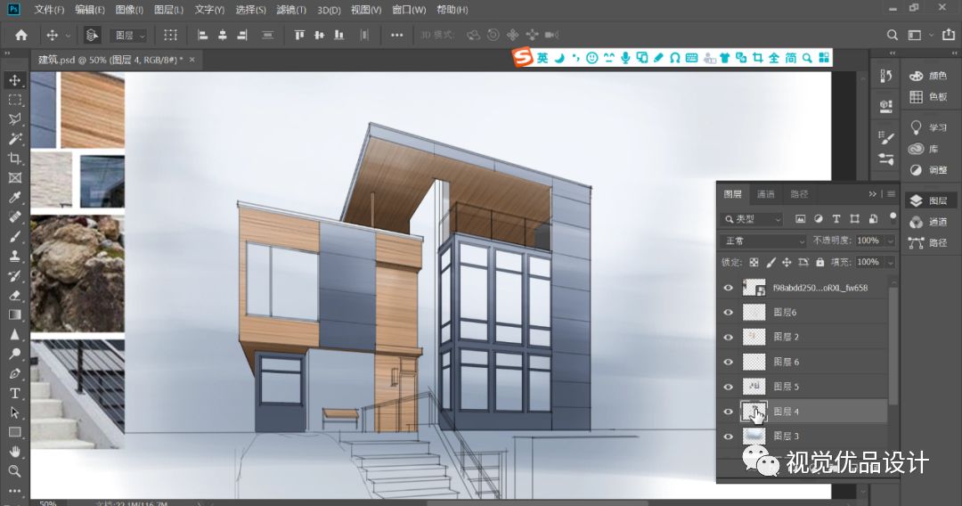Viewport: 962px width, 506px height.
Task: Select the Healing Brush tool
Action: tap(15, 217)
